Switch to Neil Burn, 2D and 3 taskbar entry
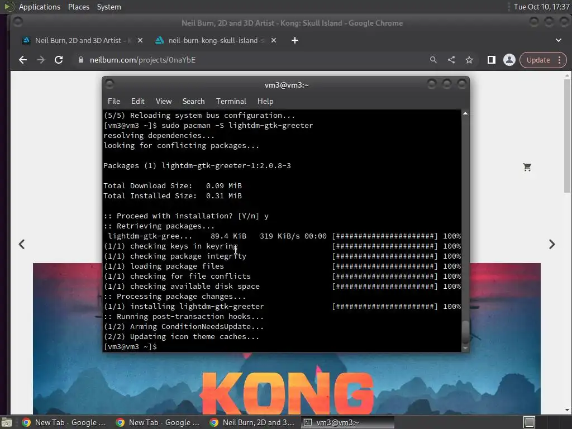Viewport: 572px width, 429px height. click(252, 422)
